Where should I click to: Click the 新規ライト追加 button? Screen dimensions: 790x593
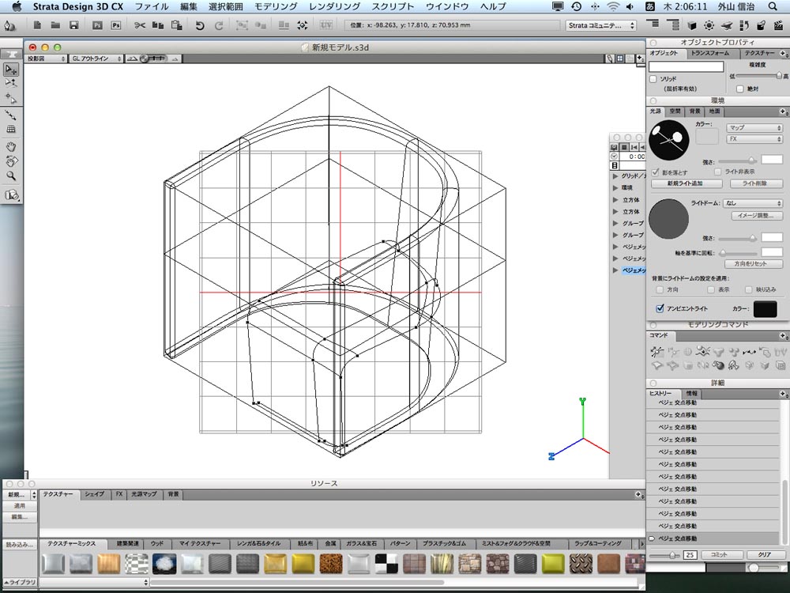click(x=685, y=183)
